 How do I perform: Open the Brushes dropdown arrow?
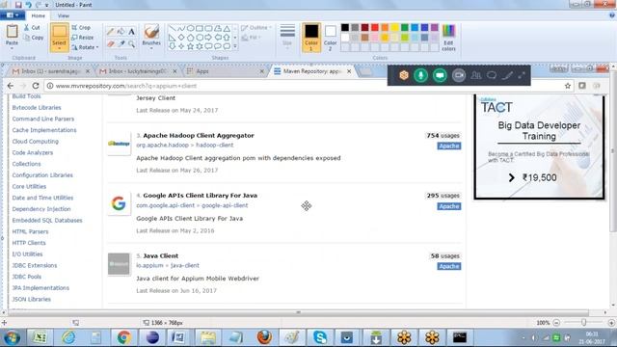coord(151,48)
